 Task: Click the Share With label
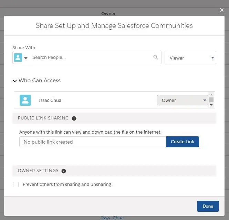[x=24, y=48]
